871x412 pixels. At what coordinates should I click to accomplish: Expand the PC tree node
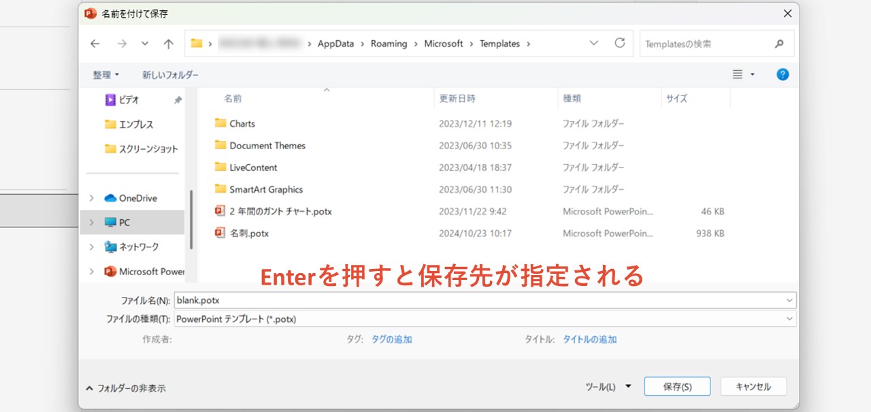(x=92, y=223)
